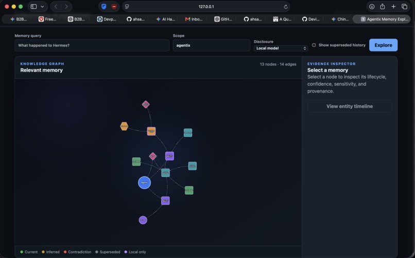Click the 127.0.0.1 address bar

point(206,7)
